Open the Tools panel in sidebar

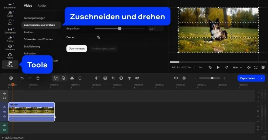pos(10,64)
